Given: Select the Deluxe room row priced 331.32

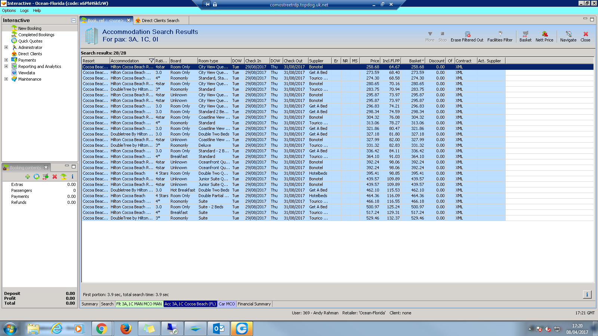Looking at the screenshot, I should tap(294, 145).
